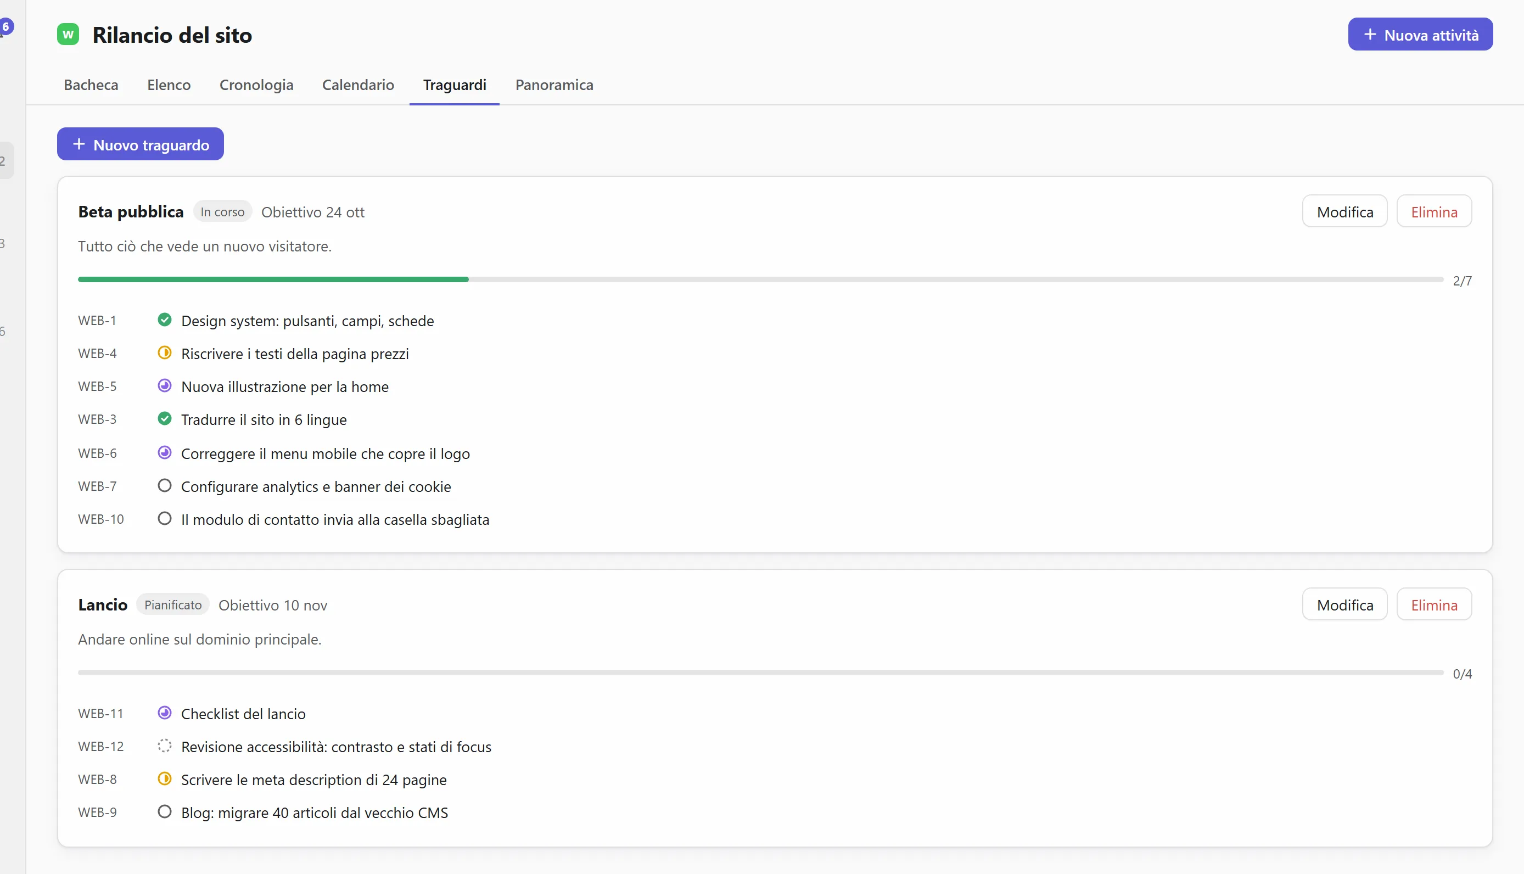This screenshot has width=1524, height=874.
Task: Open task Design system: pulsanti, campi, schede
Action: 307,321
